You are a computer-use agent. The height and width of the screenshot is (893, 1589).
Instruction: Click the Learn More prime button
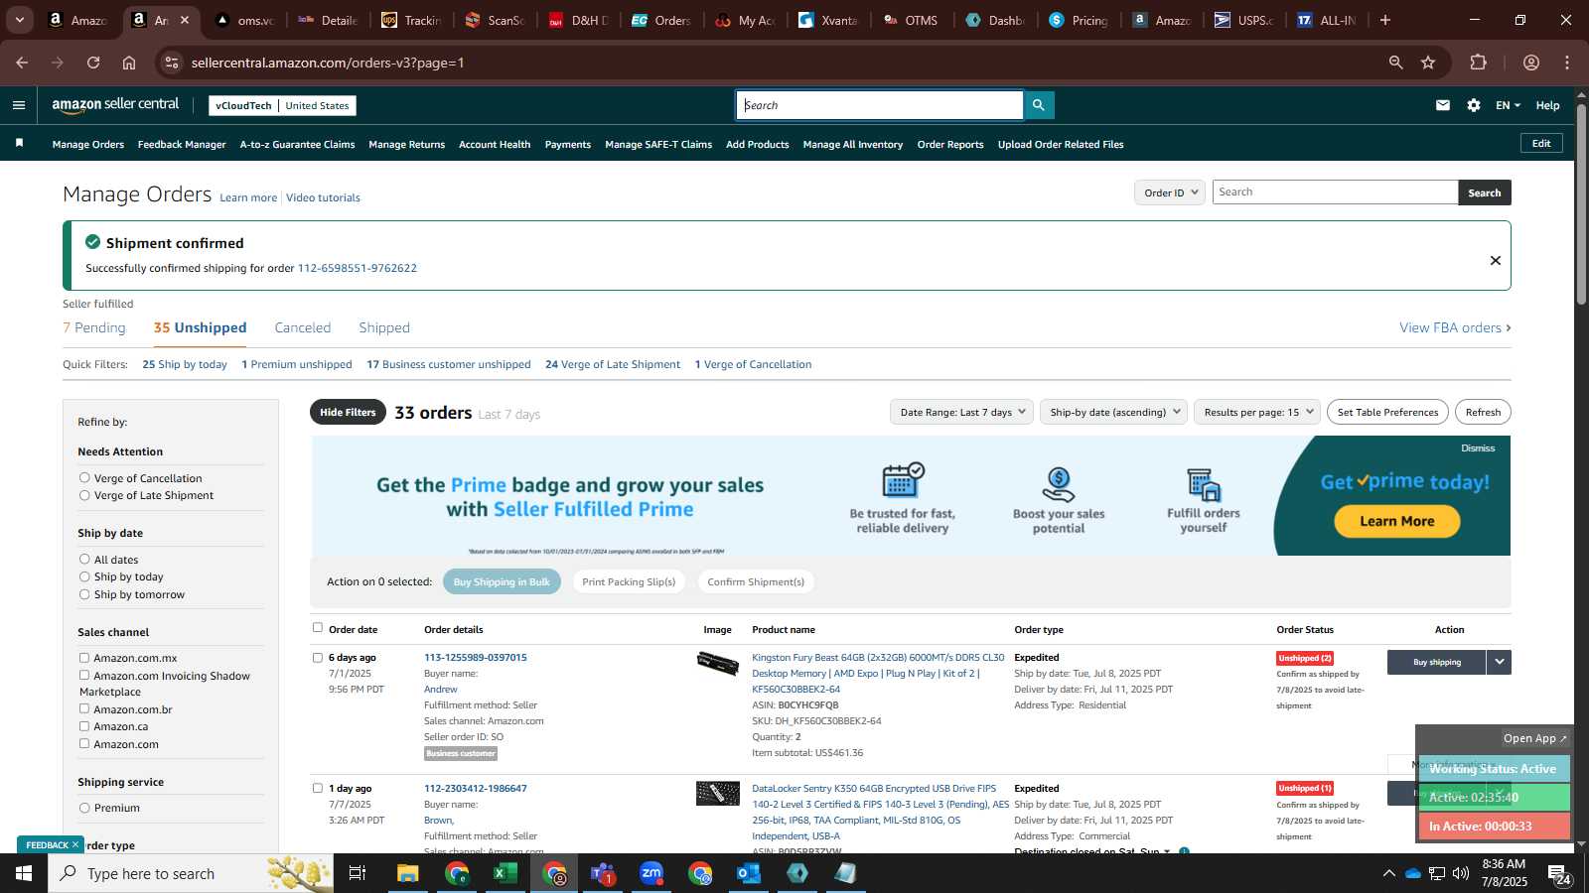pos(1396,521)
